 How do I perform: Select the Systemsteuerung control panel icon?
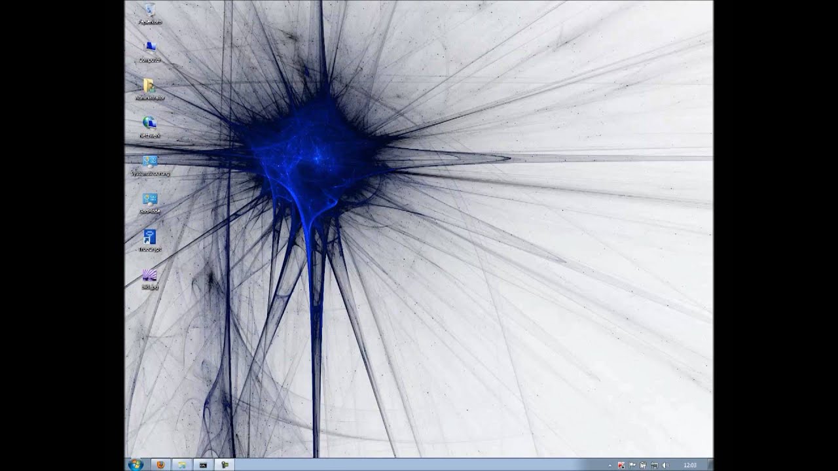click(150, 165)
